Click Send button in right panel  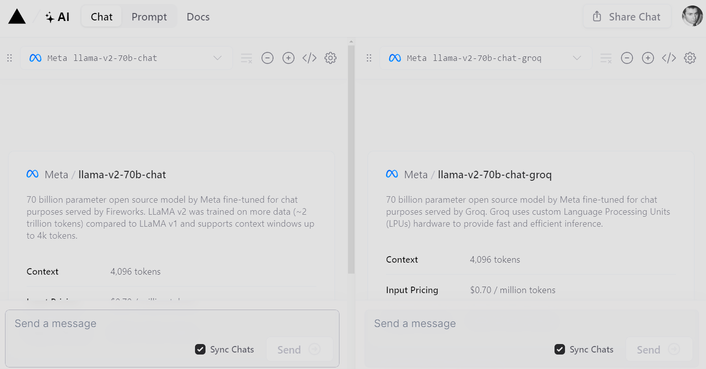tap(658, 350)
